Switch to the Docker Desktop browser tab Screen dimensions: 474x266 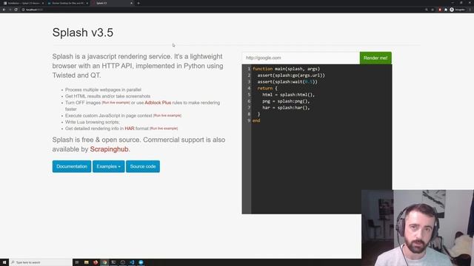coord(67,3)
